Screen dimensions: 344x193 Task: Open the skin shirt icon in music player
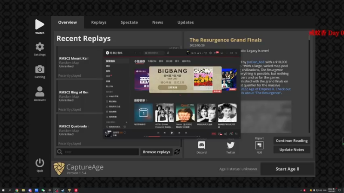tap(206, 53)
